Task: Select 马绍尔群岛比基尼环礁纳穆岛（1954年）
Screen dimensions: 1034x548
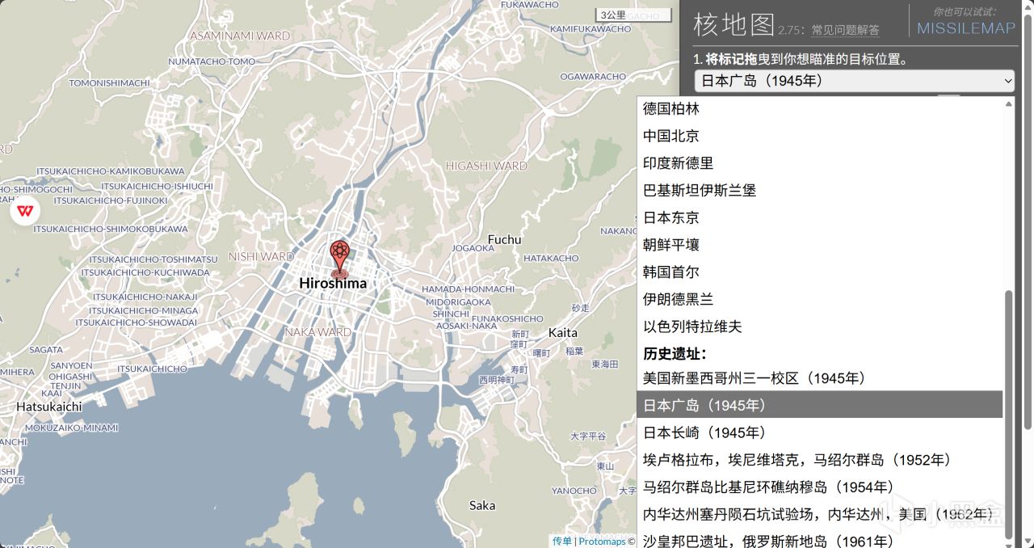Action: tap(819, 487)
